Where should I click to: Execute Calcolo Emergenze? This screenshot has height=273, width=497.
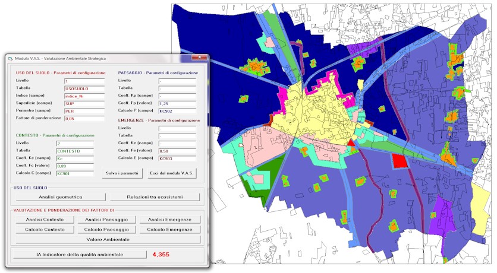pos(170,229)
